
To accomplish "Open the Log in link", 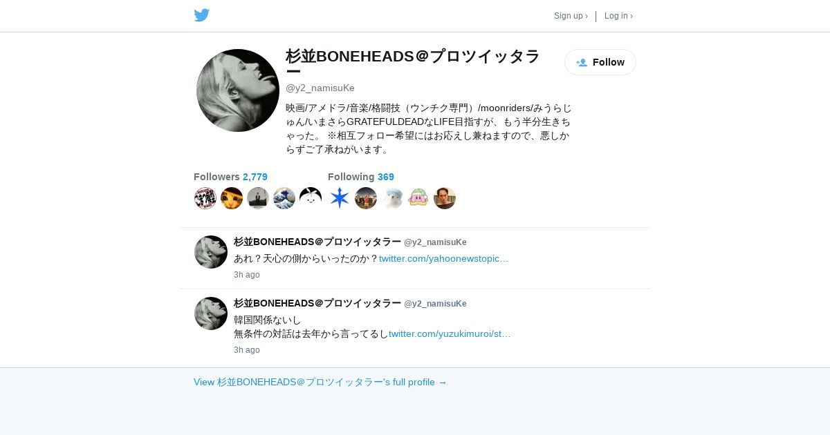I will [x=618, y=16].
